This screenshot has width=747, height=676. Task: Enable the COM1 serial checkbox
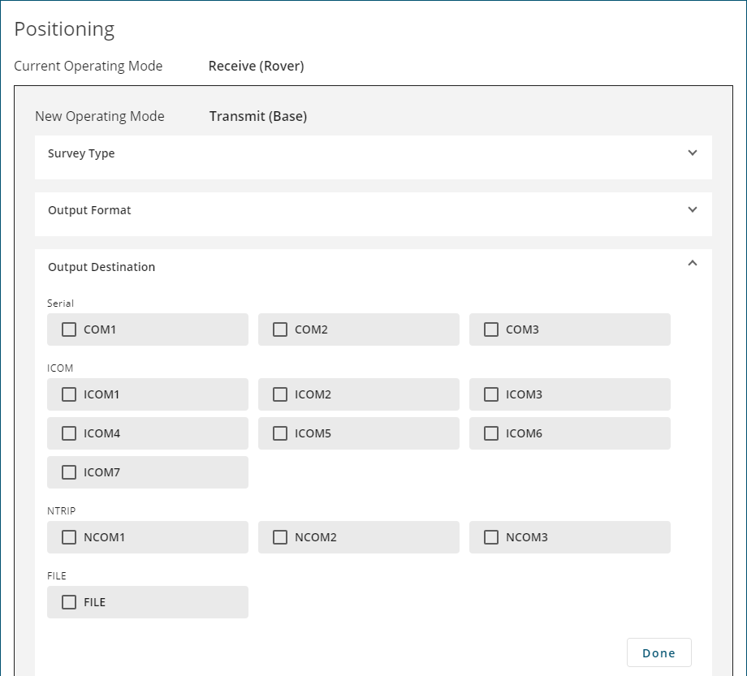(x=69, y=329)
